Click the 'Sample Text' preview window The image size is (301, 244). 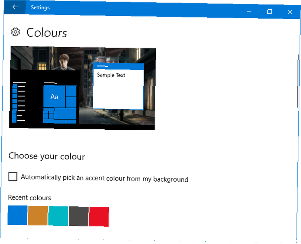[118, 86]
